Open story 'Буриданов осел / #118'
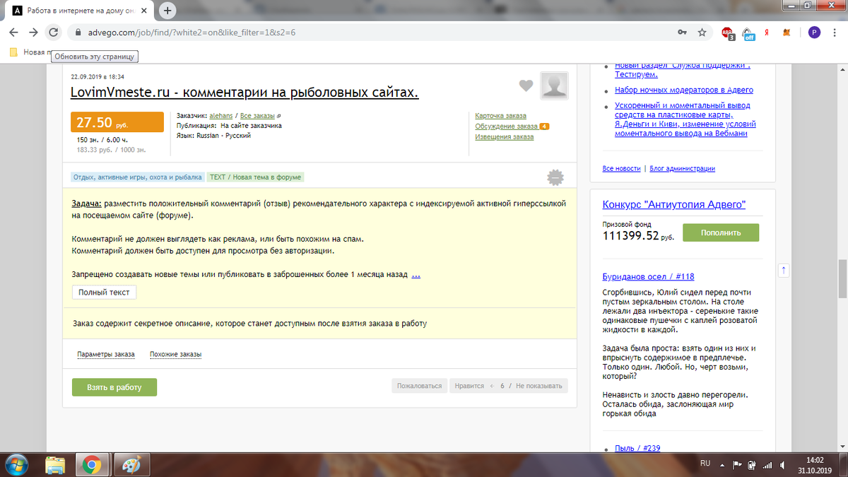Image resolution: width=848 pixels, height=477 pixels. click(x=649, y=277)
